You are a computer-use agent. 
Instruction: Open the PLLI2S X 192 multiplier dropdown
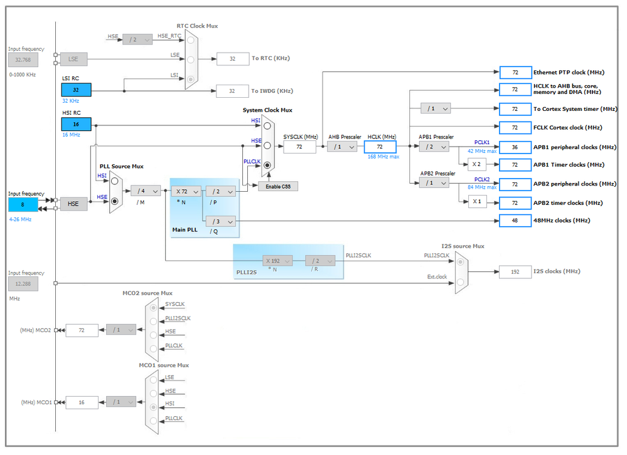click(277, 261)
